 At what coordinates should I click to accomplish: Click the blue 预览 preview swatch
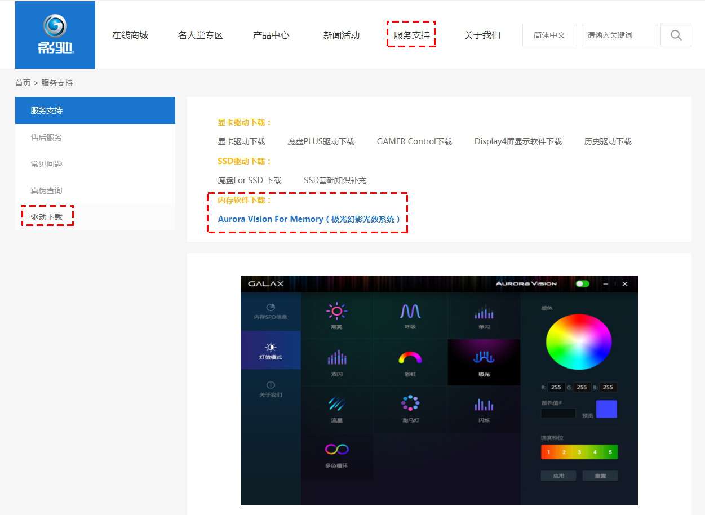(606, 409)
